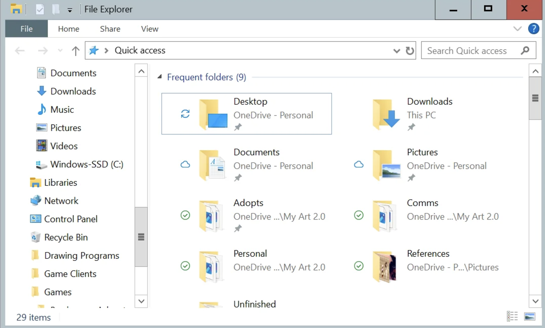Click the sync icon beside the Desktop folder
Viewport: 545px width, 328px height.
point(185,114)
